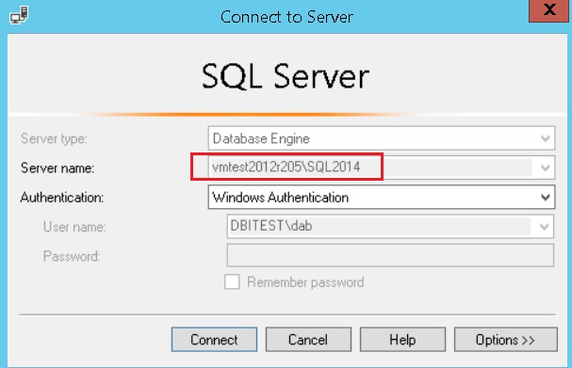Click the Cancel button
The image size is (572, 368).
pyautogui.click(x=308, y=339)
